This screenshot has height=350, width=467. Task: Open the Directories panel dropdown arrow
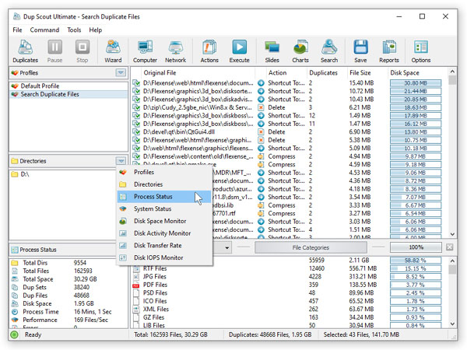[121, 161]
